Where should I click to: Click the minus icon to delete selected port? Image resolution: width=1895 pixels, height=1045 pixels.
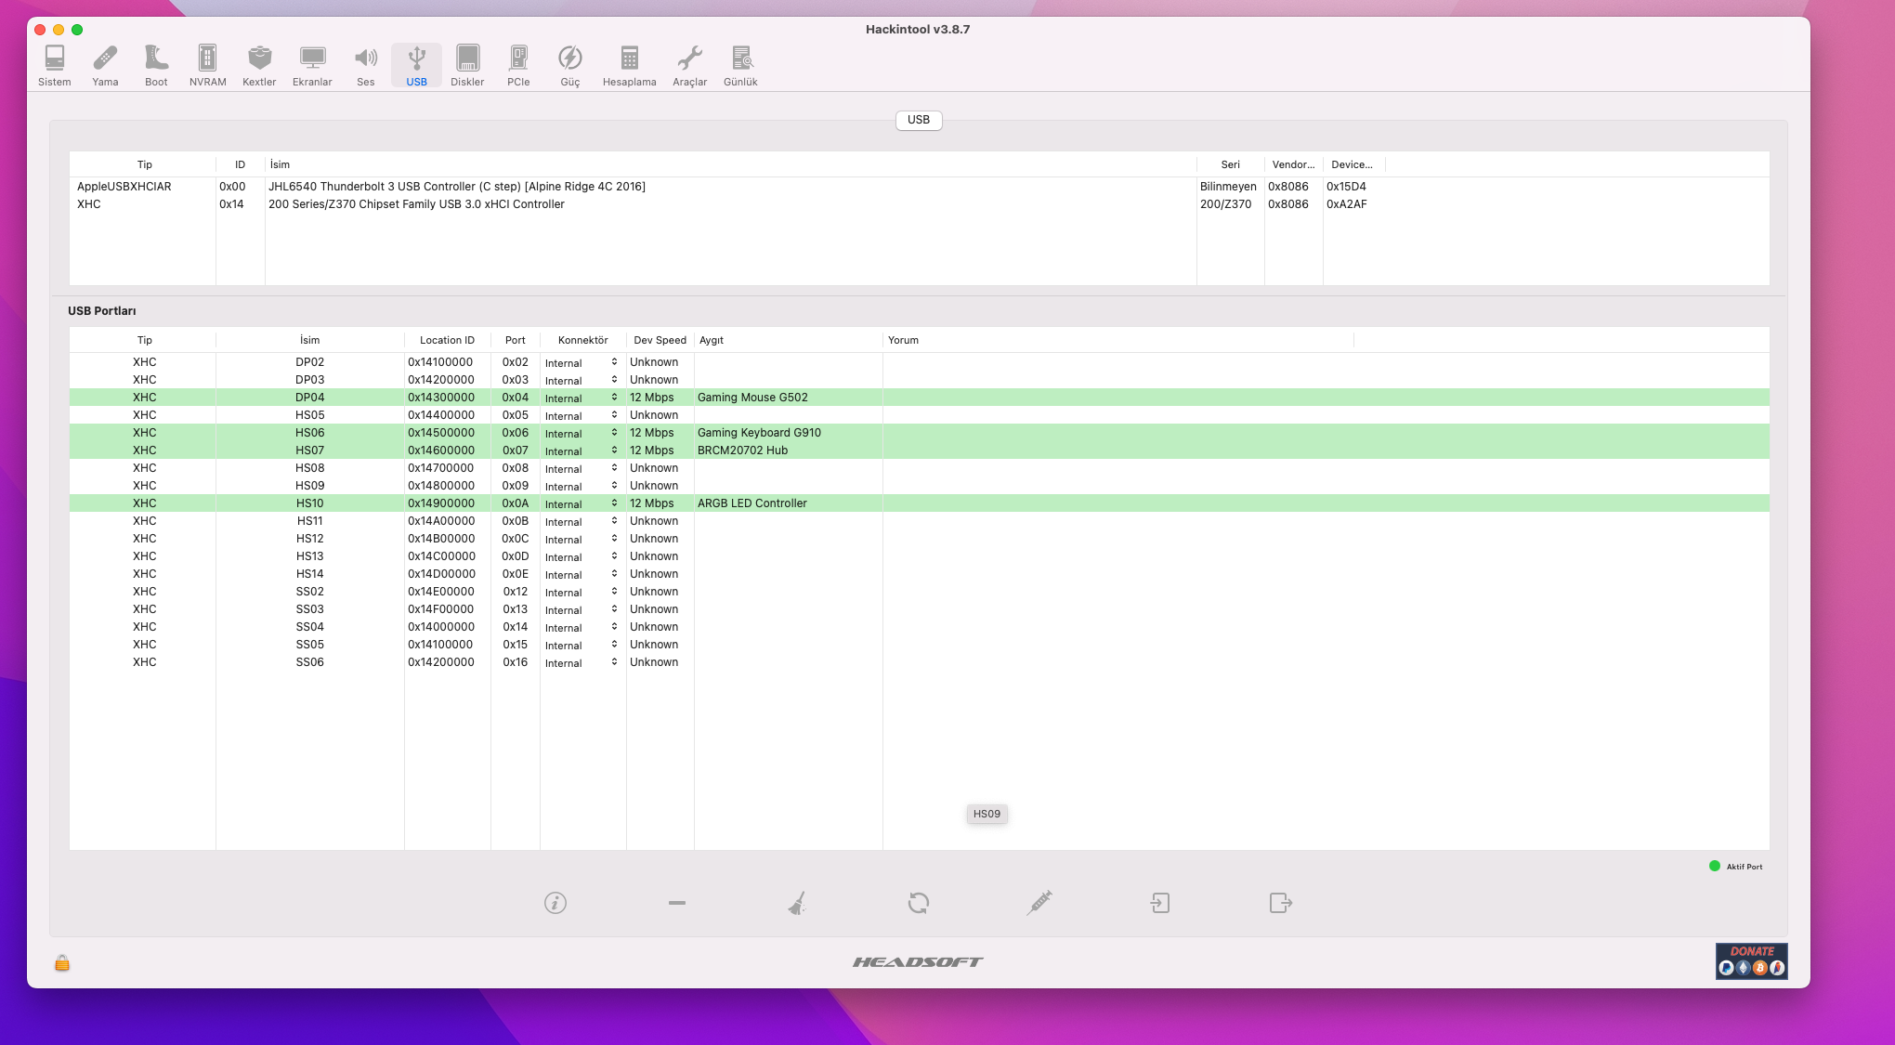[677, 903]
